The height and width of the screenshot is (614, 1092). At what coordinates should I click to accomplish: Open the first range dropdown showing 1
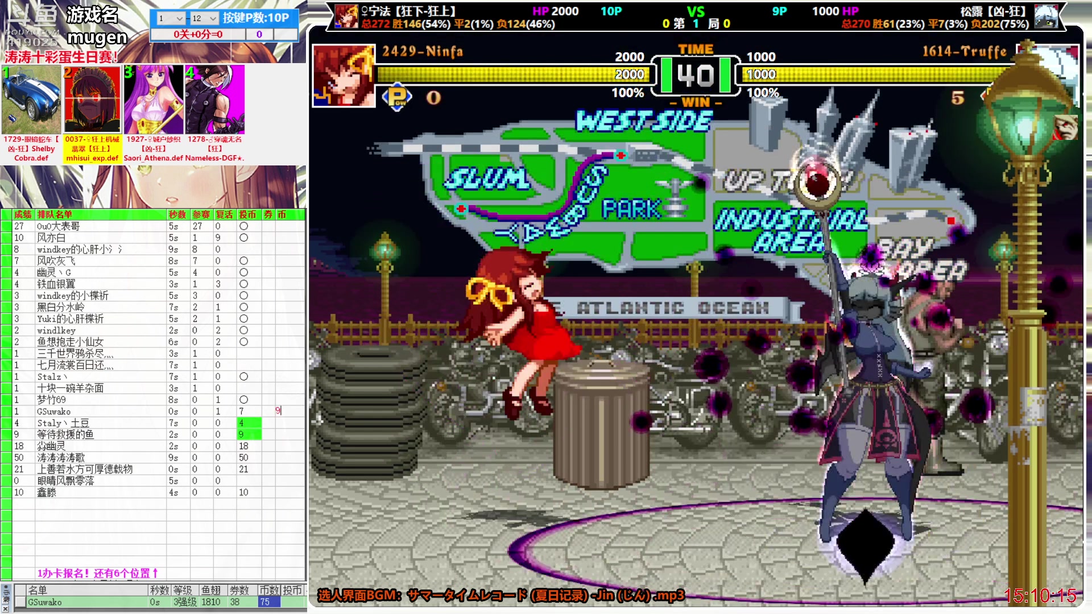pos(171,18)
